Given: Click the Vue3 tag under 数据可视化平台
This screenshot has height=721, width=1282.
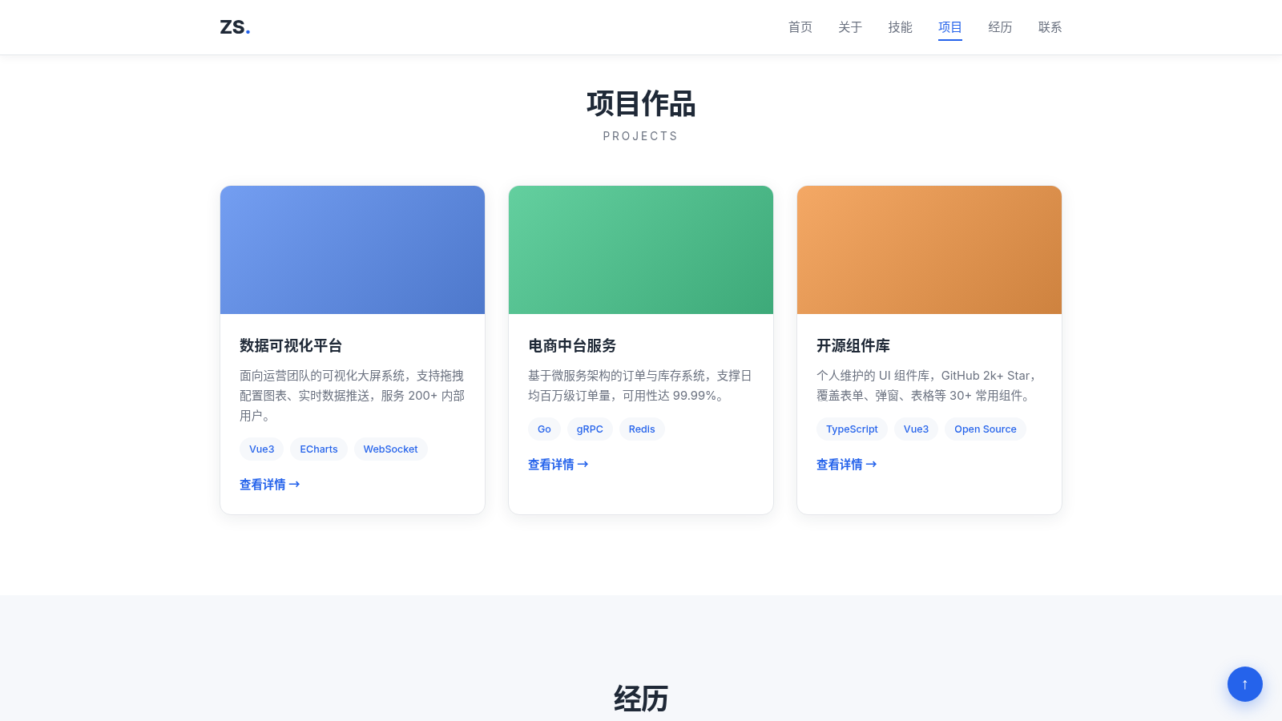Looking at the screenshot, I should tap(262, 449).
